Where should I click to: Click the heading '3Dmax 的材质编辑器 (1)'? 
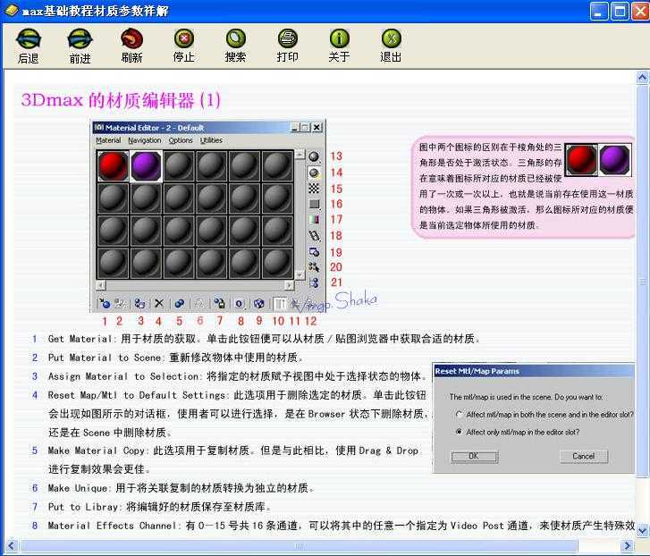tap(121, 100)
